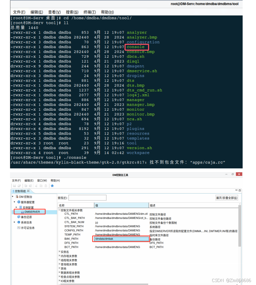Click the Save All icon in DM console toolbar

[19, 186]
